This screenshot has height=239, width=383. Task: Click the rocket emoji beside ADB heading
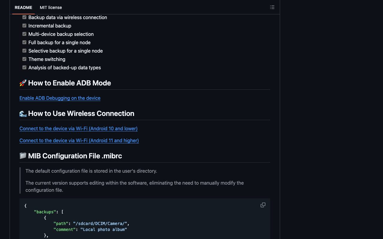(x=23, y=83)
